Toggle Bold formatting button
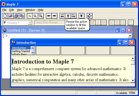139x96 pixels. 93,22
